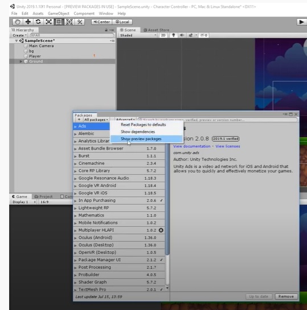Open the View documentation link

pos(192,146)
